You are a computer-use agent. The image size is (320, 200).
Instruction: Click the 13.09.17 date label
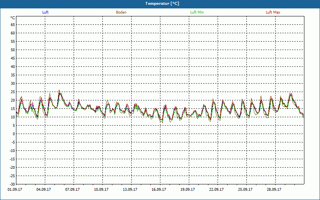[130, 190]
